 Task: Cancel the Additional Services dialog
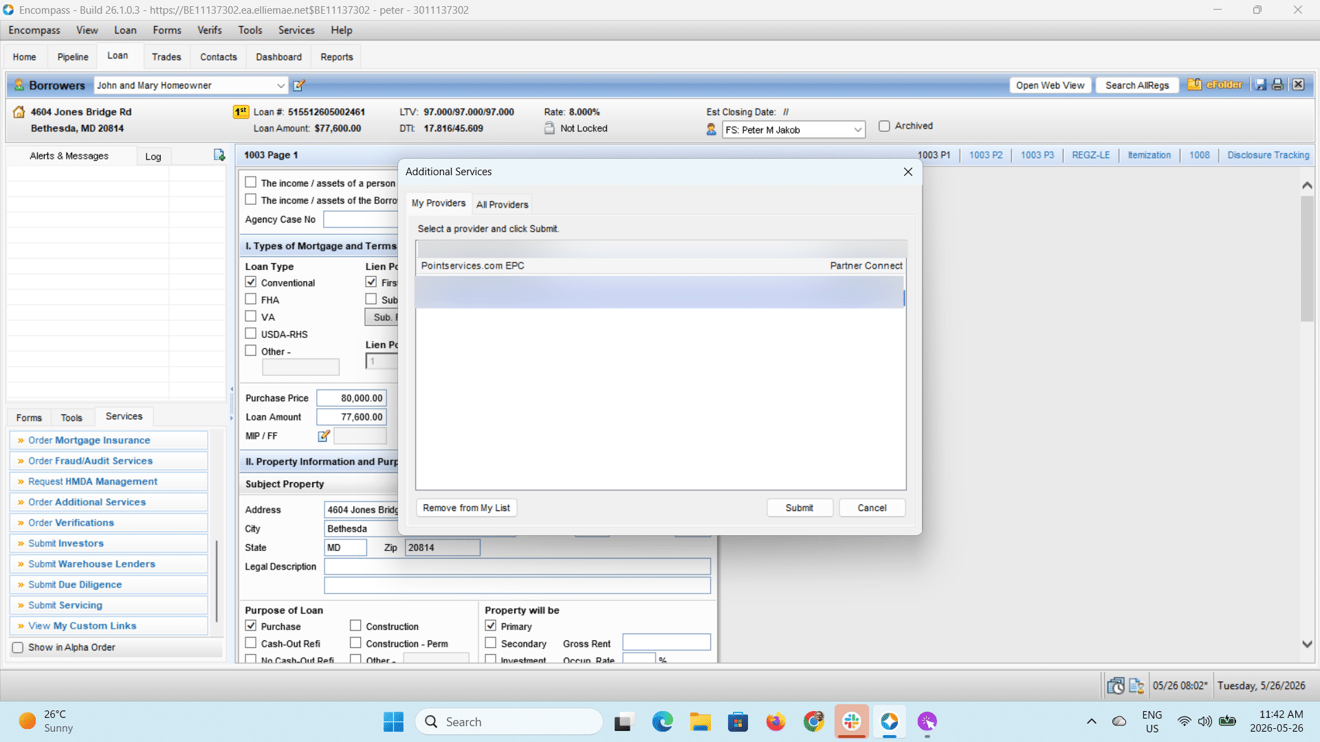[x=872, y=508]
